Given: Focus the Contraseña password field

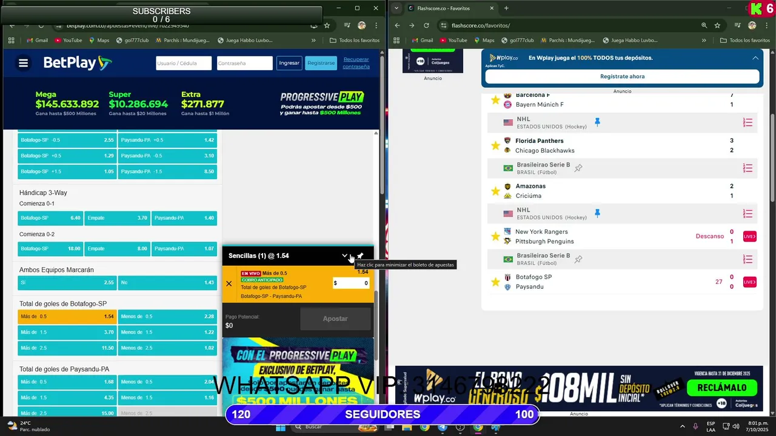Looking at the screenshot, I should [x=245, y=63].
